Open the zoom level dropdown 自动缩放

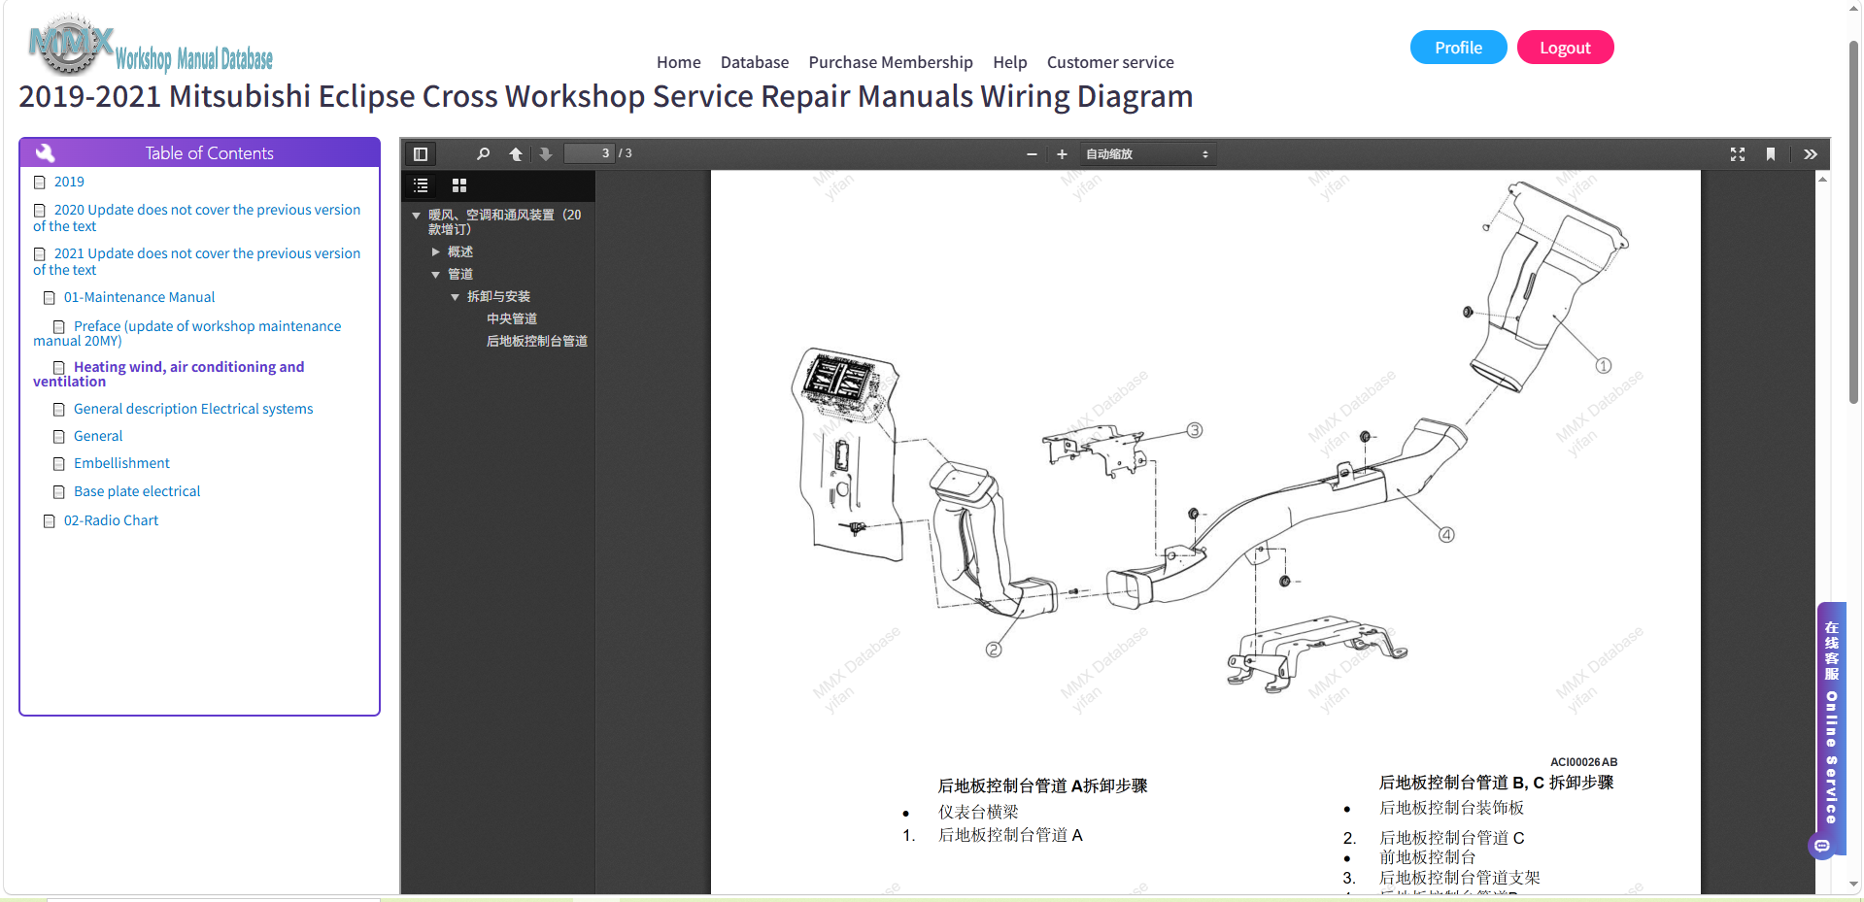pyautogui.click(x=1147, y=153)
